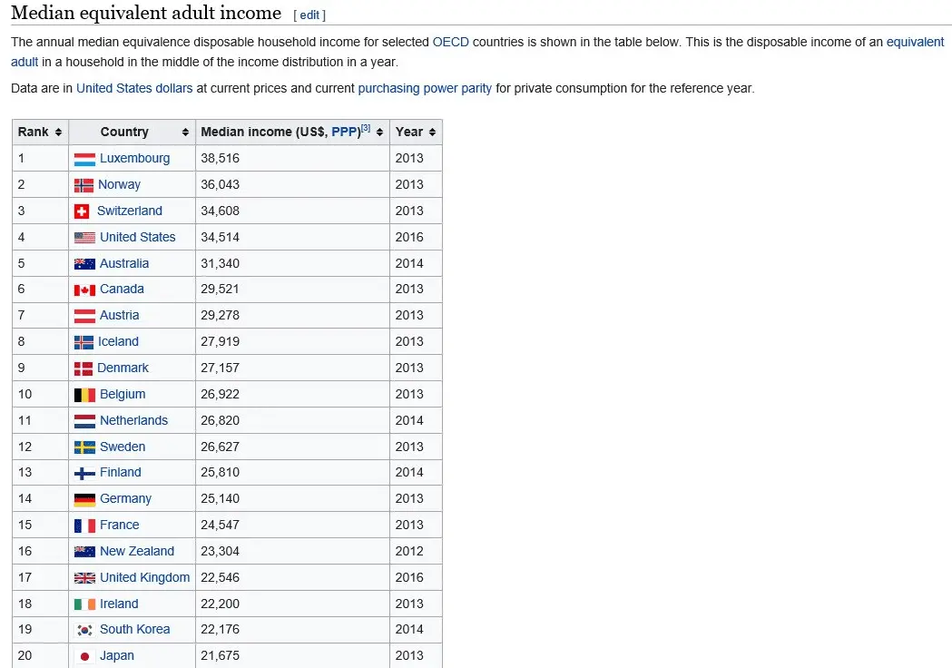Click the Luxembourg flag icon
This screenshot has width=952, height=668.
tap(84, 159)
